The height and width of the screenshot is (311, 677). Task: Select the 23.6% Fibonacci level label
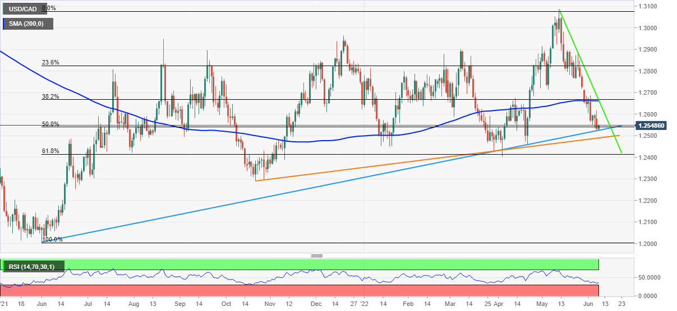[x=51, y=63]
